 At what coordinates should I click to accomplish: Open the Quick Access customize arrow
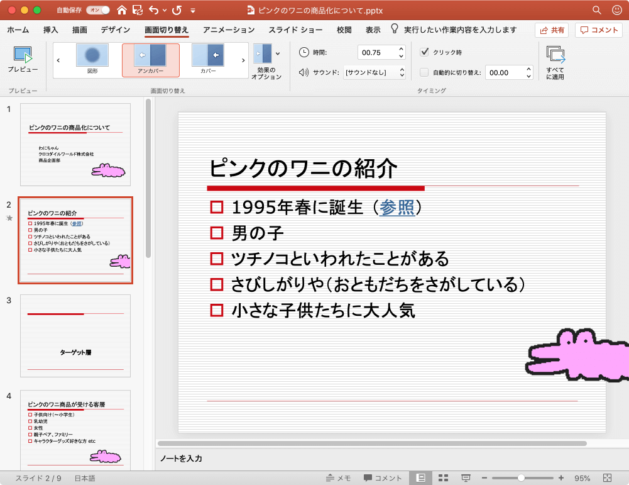pos(193,11)
